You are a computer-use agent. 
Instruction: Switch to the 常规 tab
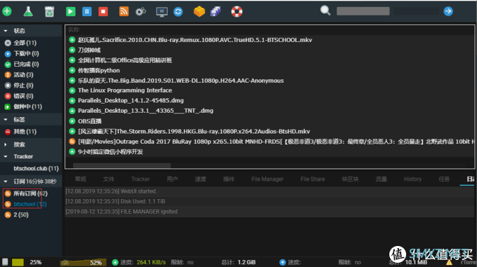click(x=80, y=179)
